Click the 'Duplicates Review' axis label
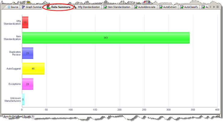223x122 pixels. pos(15,53)
